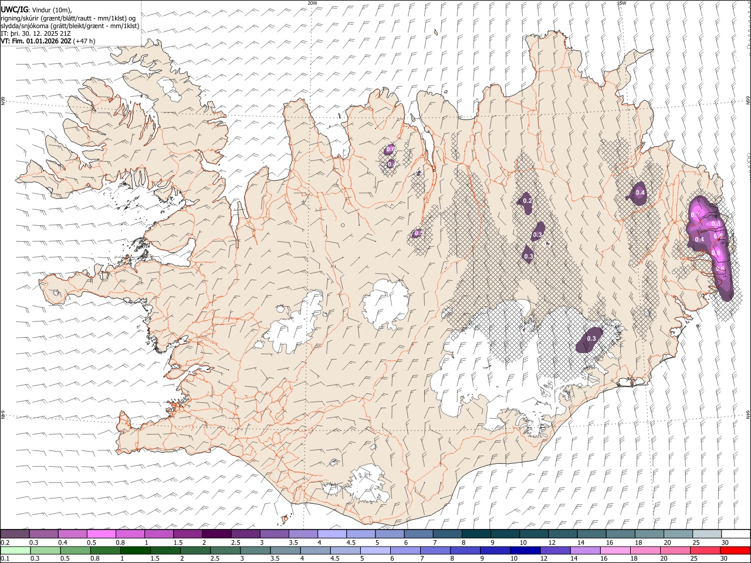Click the 0.8 value in the east-coast snow band

716,253
